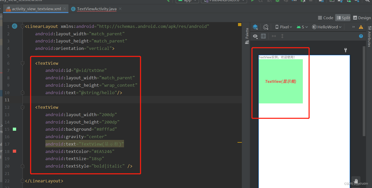Run the app using the green Run icon
This screenshot has height=188, width=372.
click(x=253, y=1)
